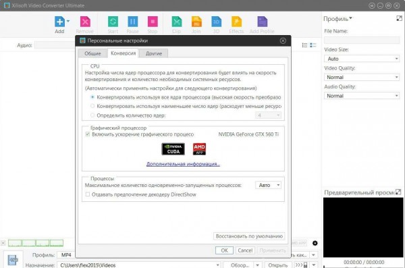Toggle prefer DirectShow decoder checkbox
Screen dimensions: 405x268
click(88, 194)
